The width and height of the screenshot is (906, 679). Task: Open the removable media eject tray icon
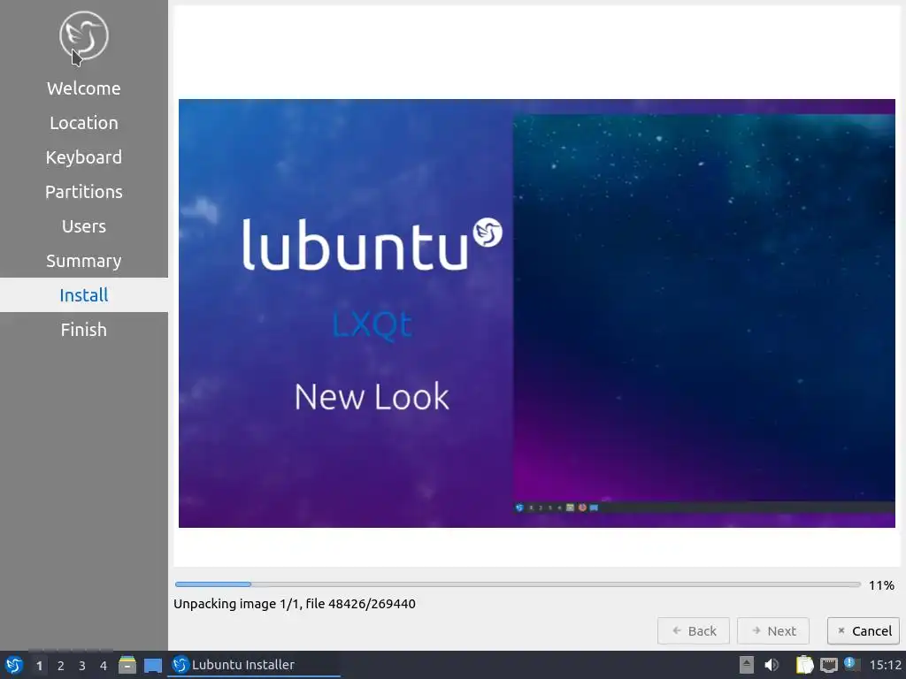(x=746, y=665)
